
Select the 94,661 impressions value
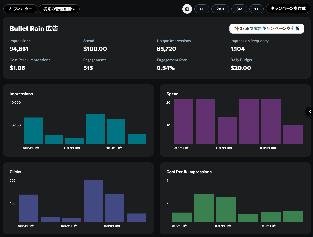click(x=19, y=49)
